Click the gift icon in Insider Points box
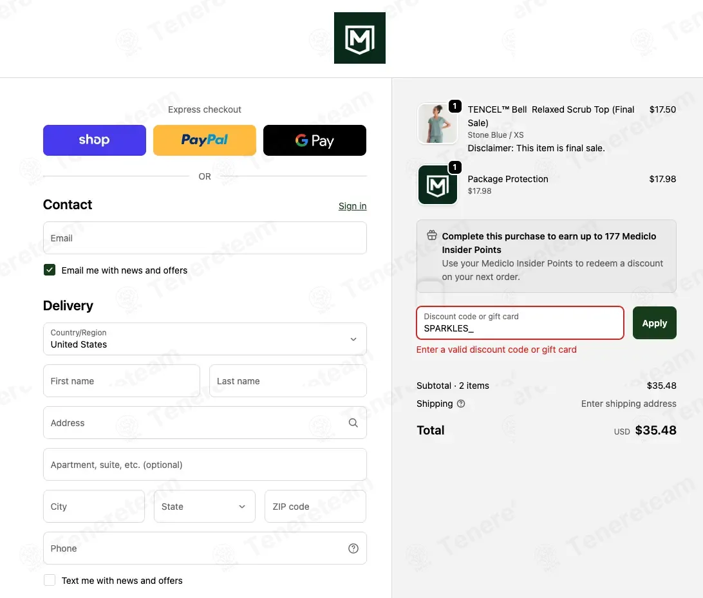The width and height of the screenshot is (703, 598). click(x=432, y=236)
